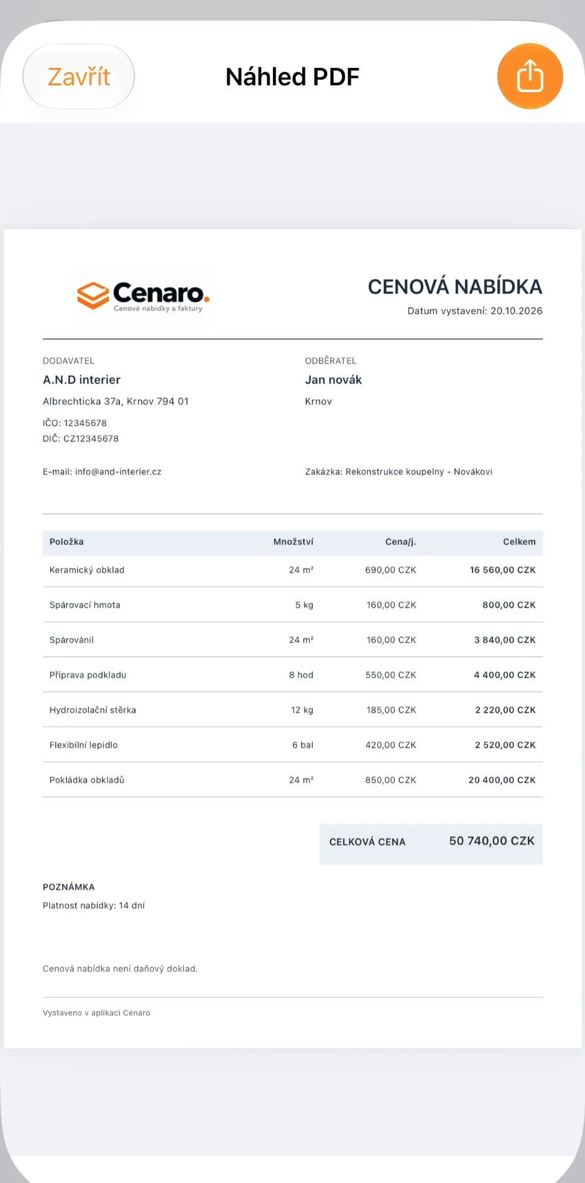Click the address Albrechticka 37a, Krnov 794 01
This screenshot has width=585, height=1183.
click(x=116, y=402)
